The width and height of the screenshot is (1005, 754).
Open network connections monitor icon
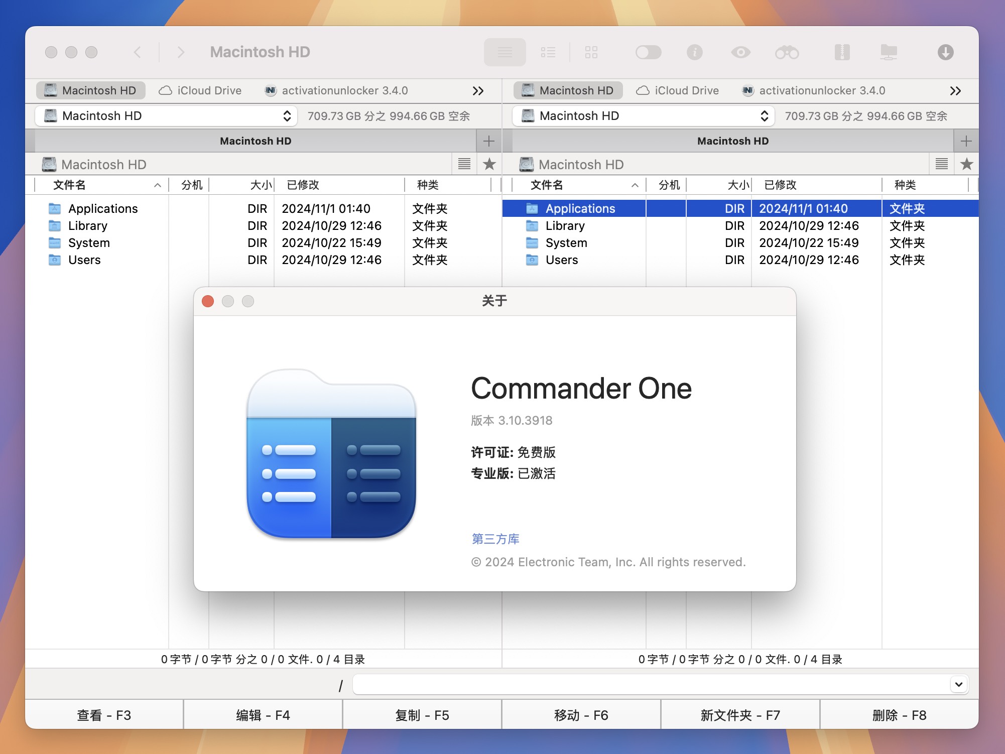point(889,52)
